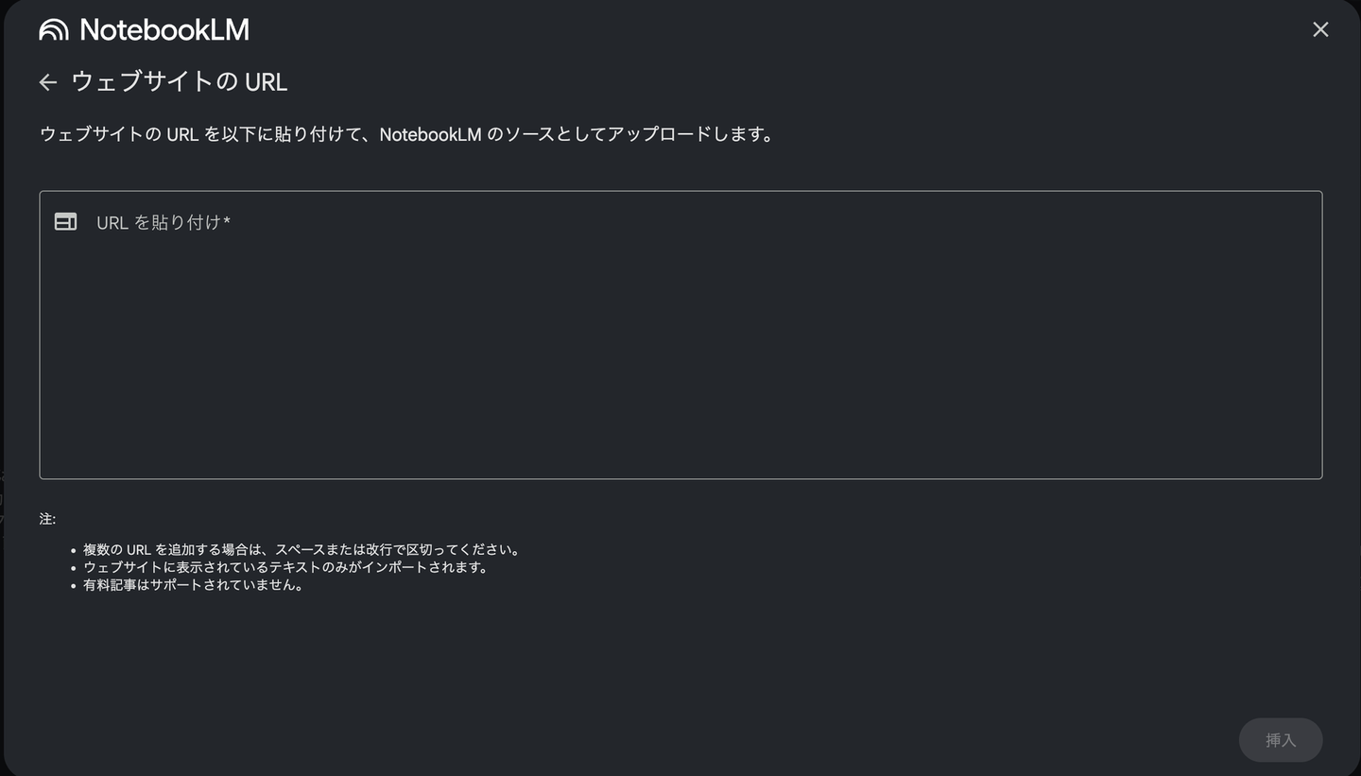Click the required asterisk after URL を貼り付け
The height and width of the screenshot is (776, 1361).
(227, 223)
